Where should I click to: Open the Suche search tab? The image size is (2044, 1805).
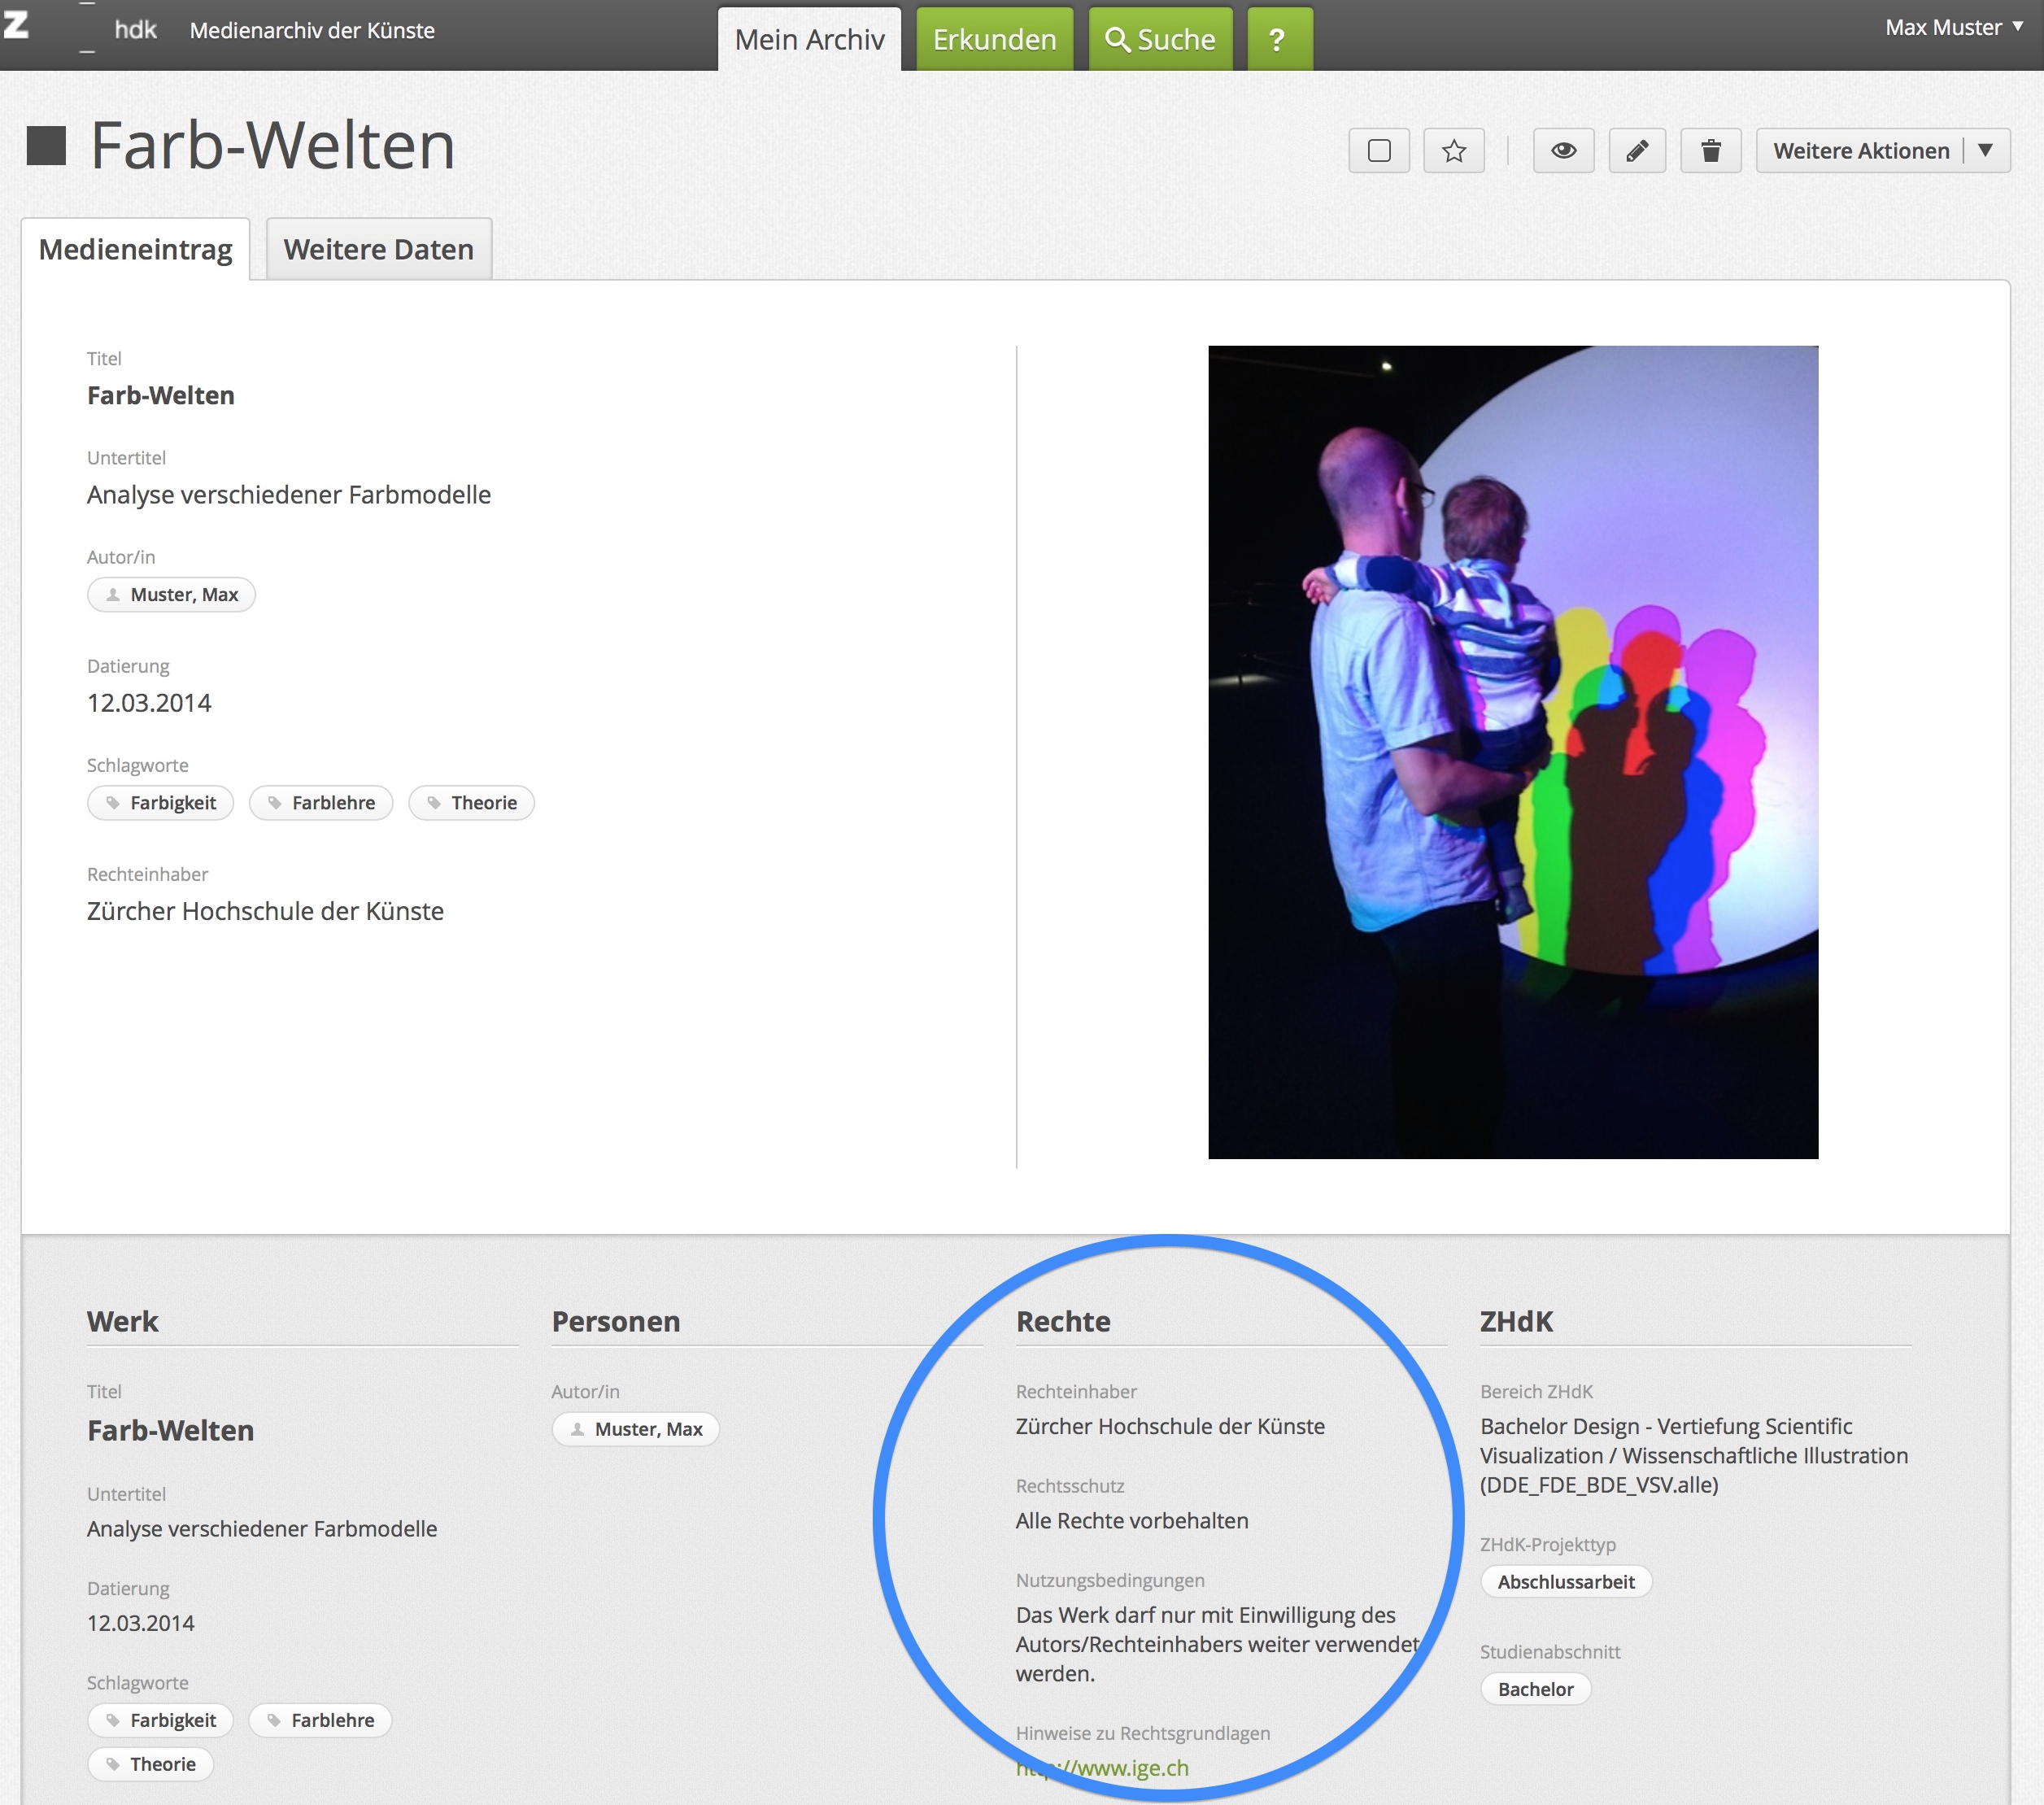[1160, 40]
